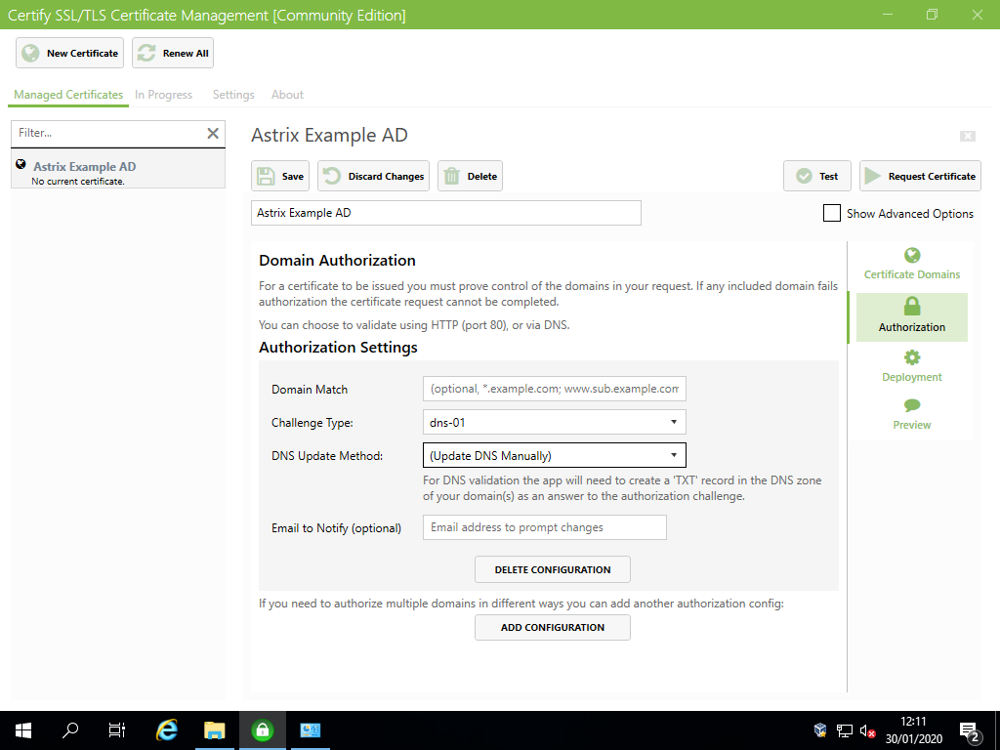Enable Show Advanced Options
1000x750 pixels.
(832, 213)
